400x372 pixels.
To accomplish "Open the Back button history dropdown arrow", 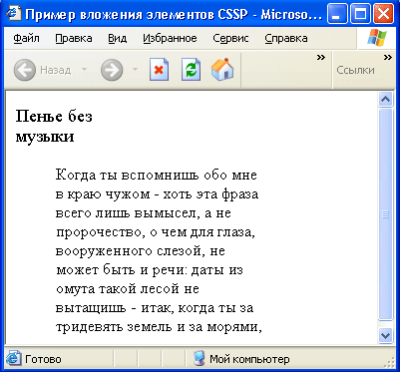I will coord(84,70).
